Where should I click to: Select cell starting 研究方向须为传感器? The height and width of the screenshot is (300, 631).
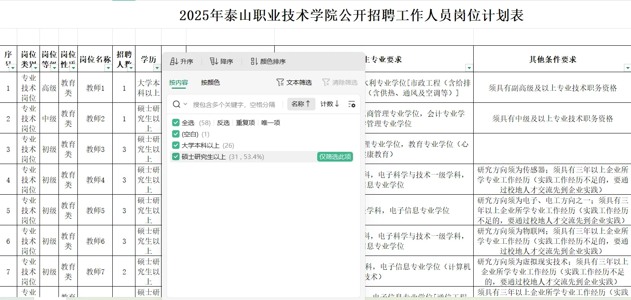pyautogui.click(x=552, y=180)
